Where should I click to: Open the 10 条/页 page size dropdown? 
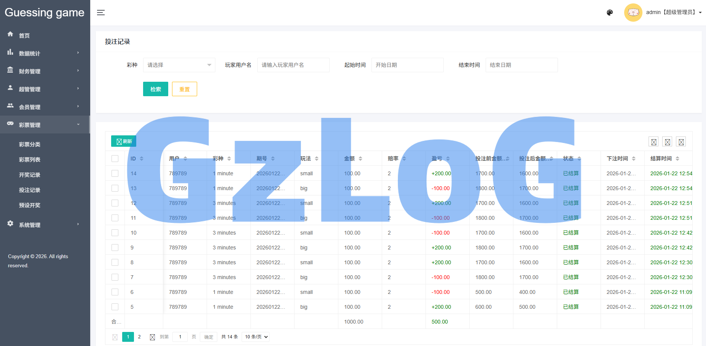point(255,337)
